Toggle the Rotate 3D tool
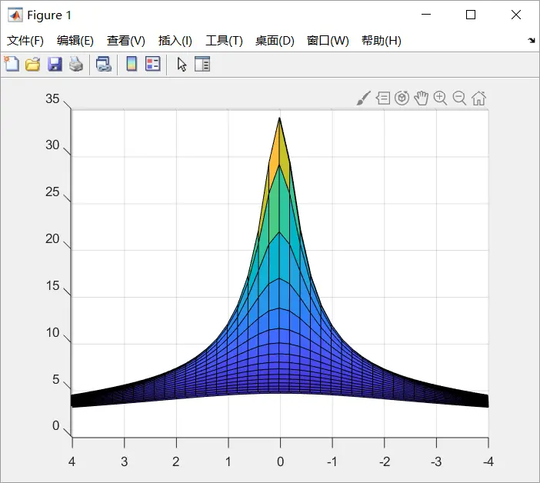The width and height of the screenshot is (540, 483). (402, 98)
